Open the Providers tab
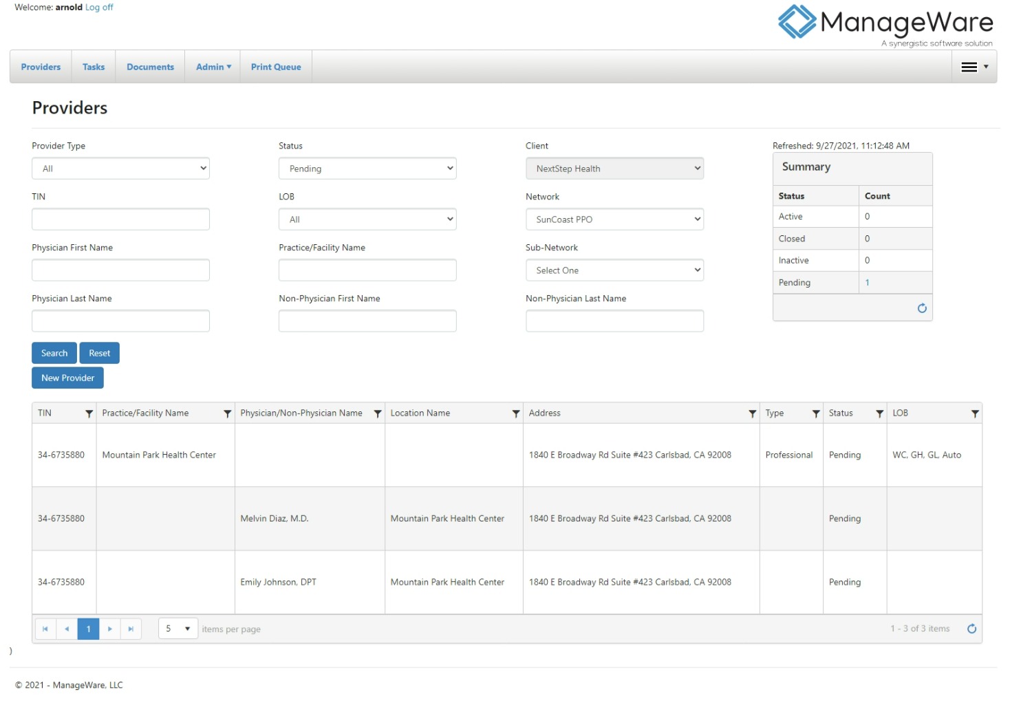This screenshot has width=1010, height=714. pyautogui.click(x=41, y=67)
